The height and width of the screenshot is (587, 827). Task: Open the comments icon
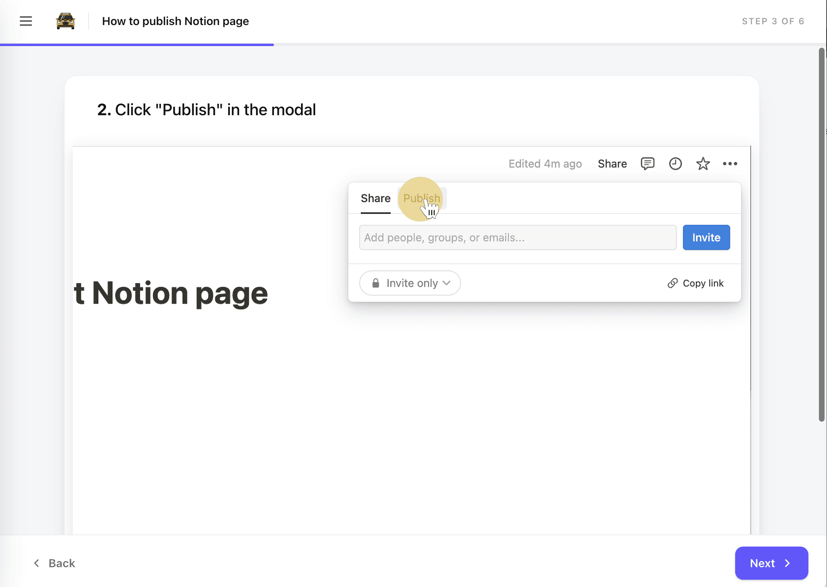point(647,164)
